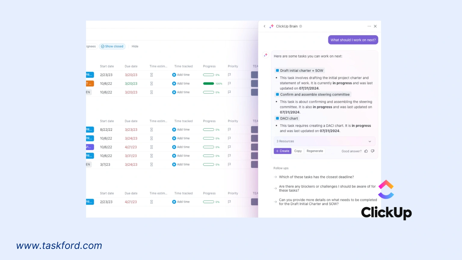Click the ClickUp Brain sparkle icon in header
The image size is (462, 260).
pos(271,26)
